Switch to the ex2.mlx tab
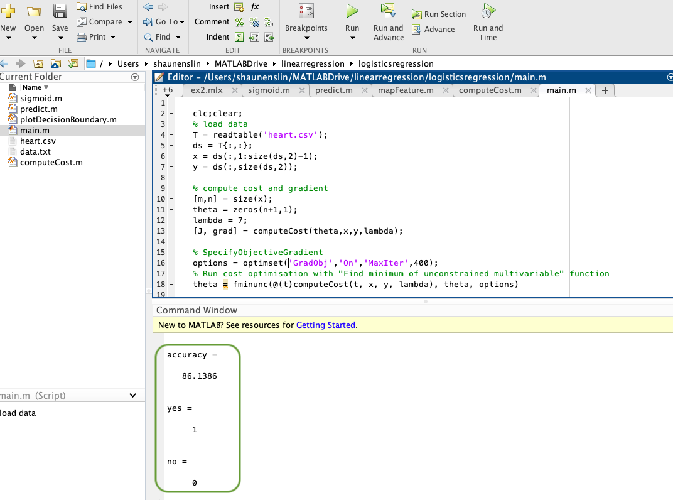The width and height of the screenshot is (673, 500). click(207, 90)
